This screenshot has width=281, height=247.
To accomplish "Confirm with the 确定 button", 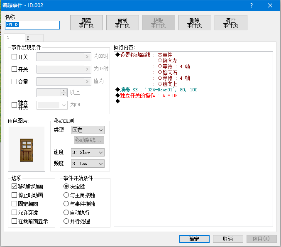I will point(194,239).
